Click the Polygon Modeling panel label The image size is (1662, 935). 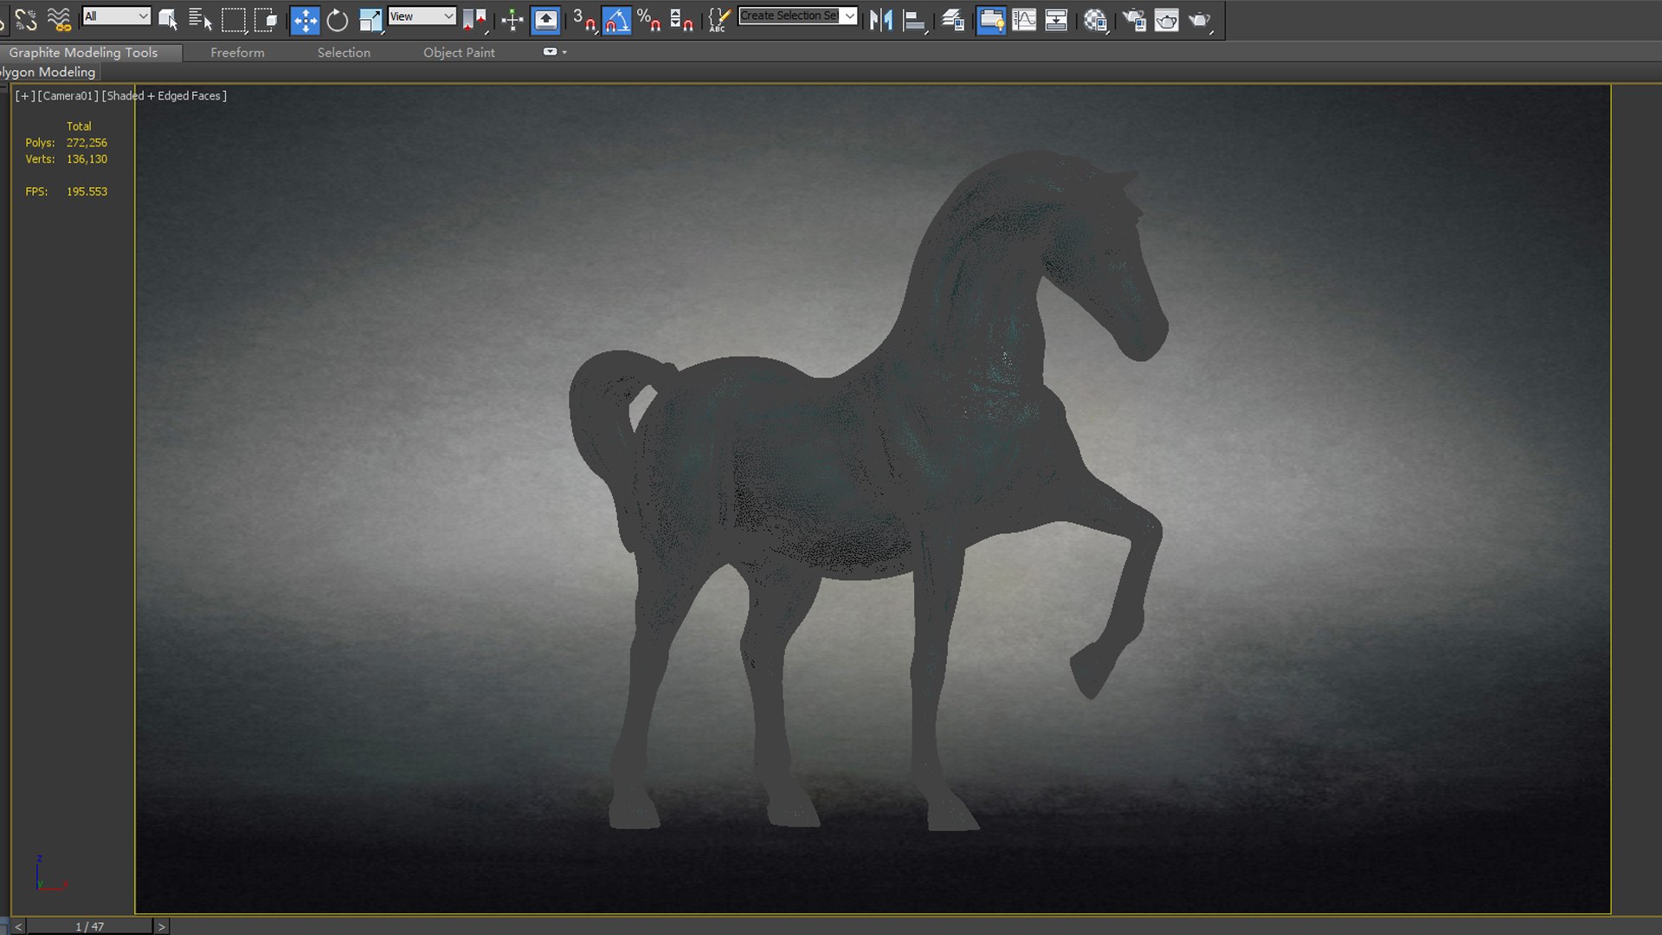tap(48, 73)
